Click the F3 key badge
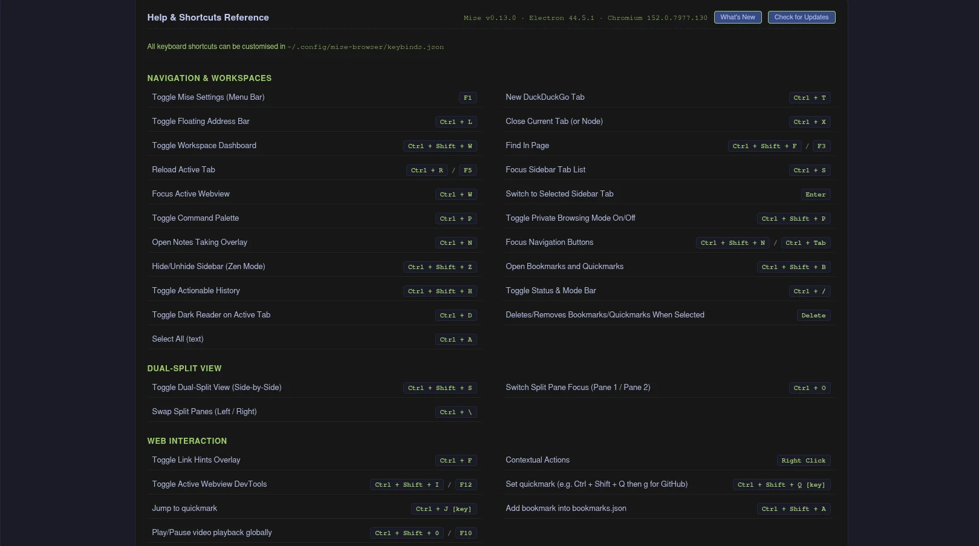This screenshot has width=979, height=546. [x=821, y=146]
